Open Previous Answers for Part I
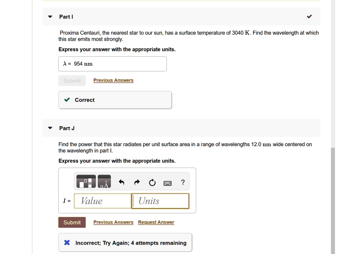Viewport: 337px width, 254px height. [x=113, y=81]
